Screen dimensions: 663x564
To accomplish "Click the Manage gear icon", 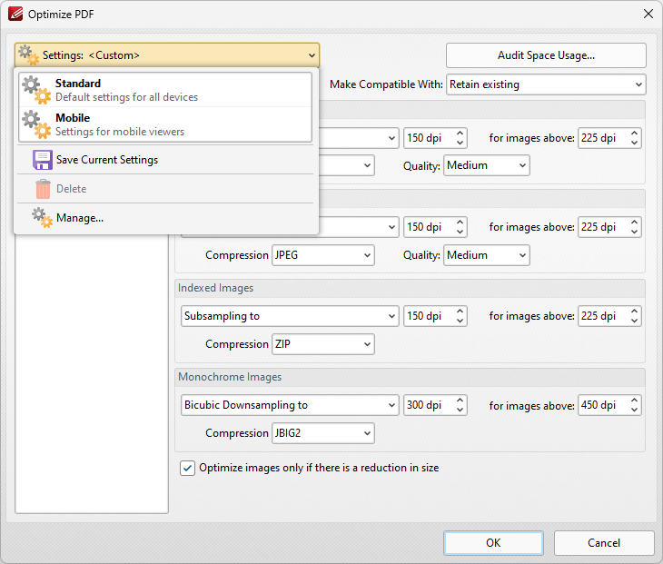I will [x=43, y=218].
